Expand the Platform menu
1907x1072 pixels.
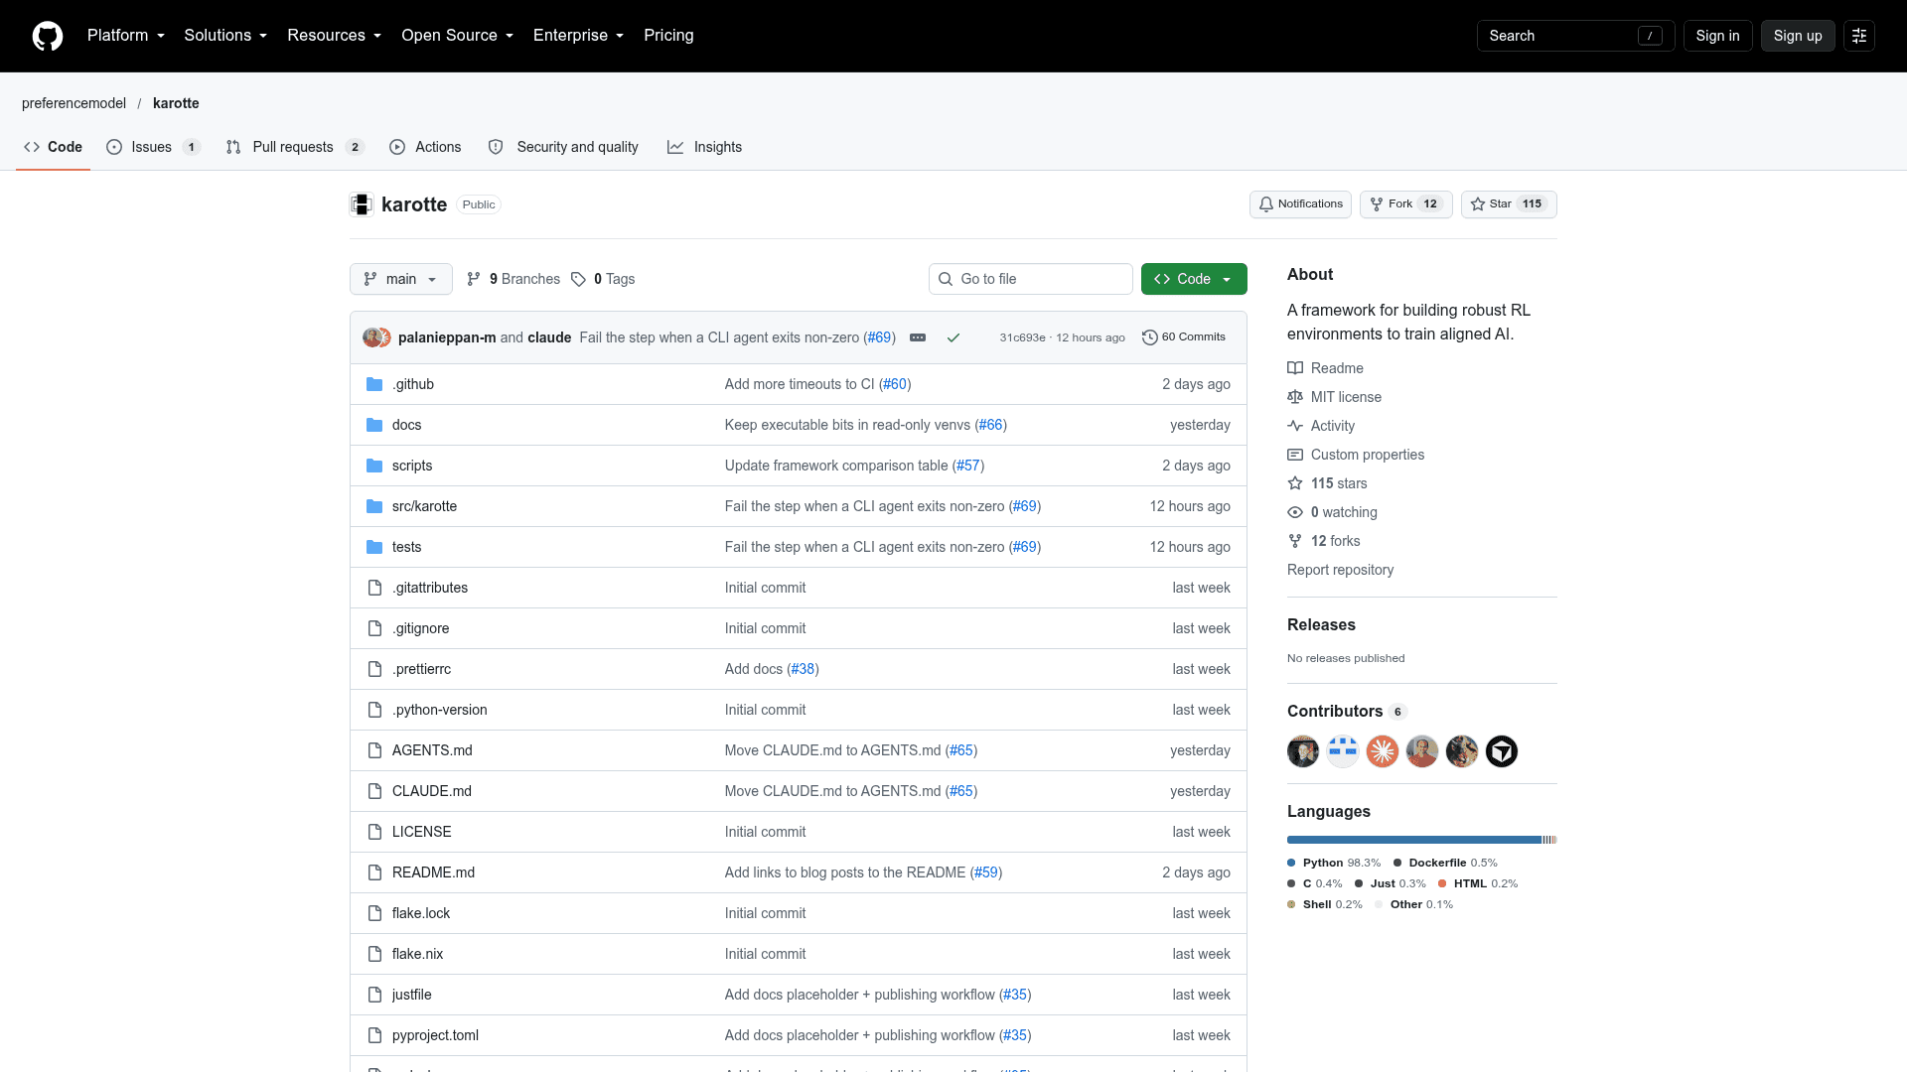click(x=126, y=36)
